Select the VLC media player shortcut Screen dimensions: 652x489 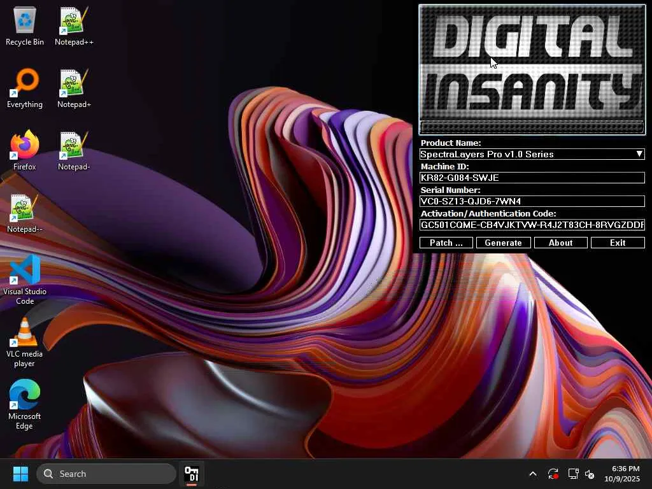pyautogui.click(x=25, y=342)
